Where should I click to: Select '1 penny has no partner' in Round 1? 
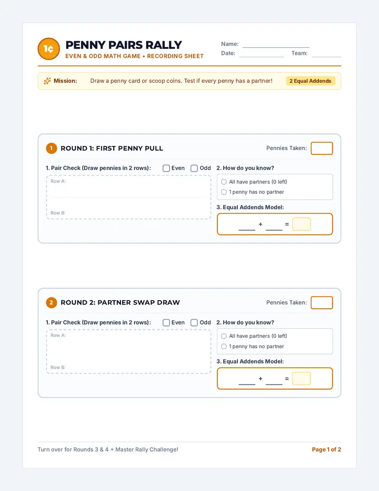click(x=224, y=192)
